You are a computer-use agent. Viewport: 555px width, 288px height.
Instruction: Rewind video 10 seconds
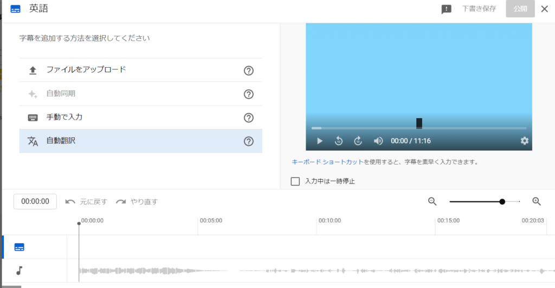pos(339,141)
